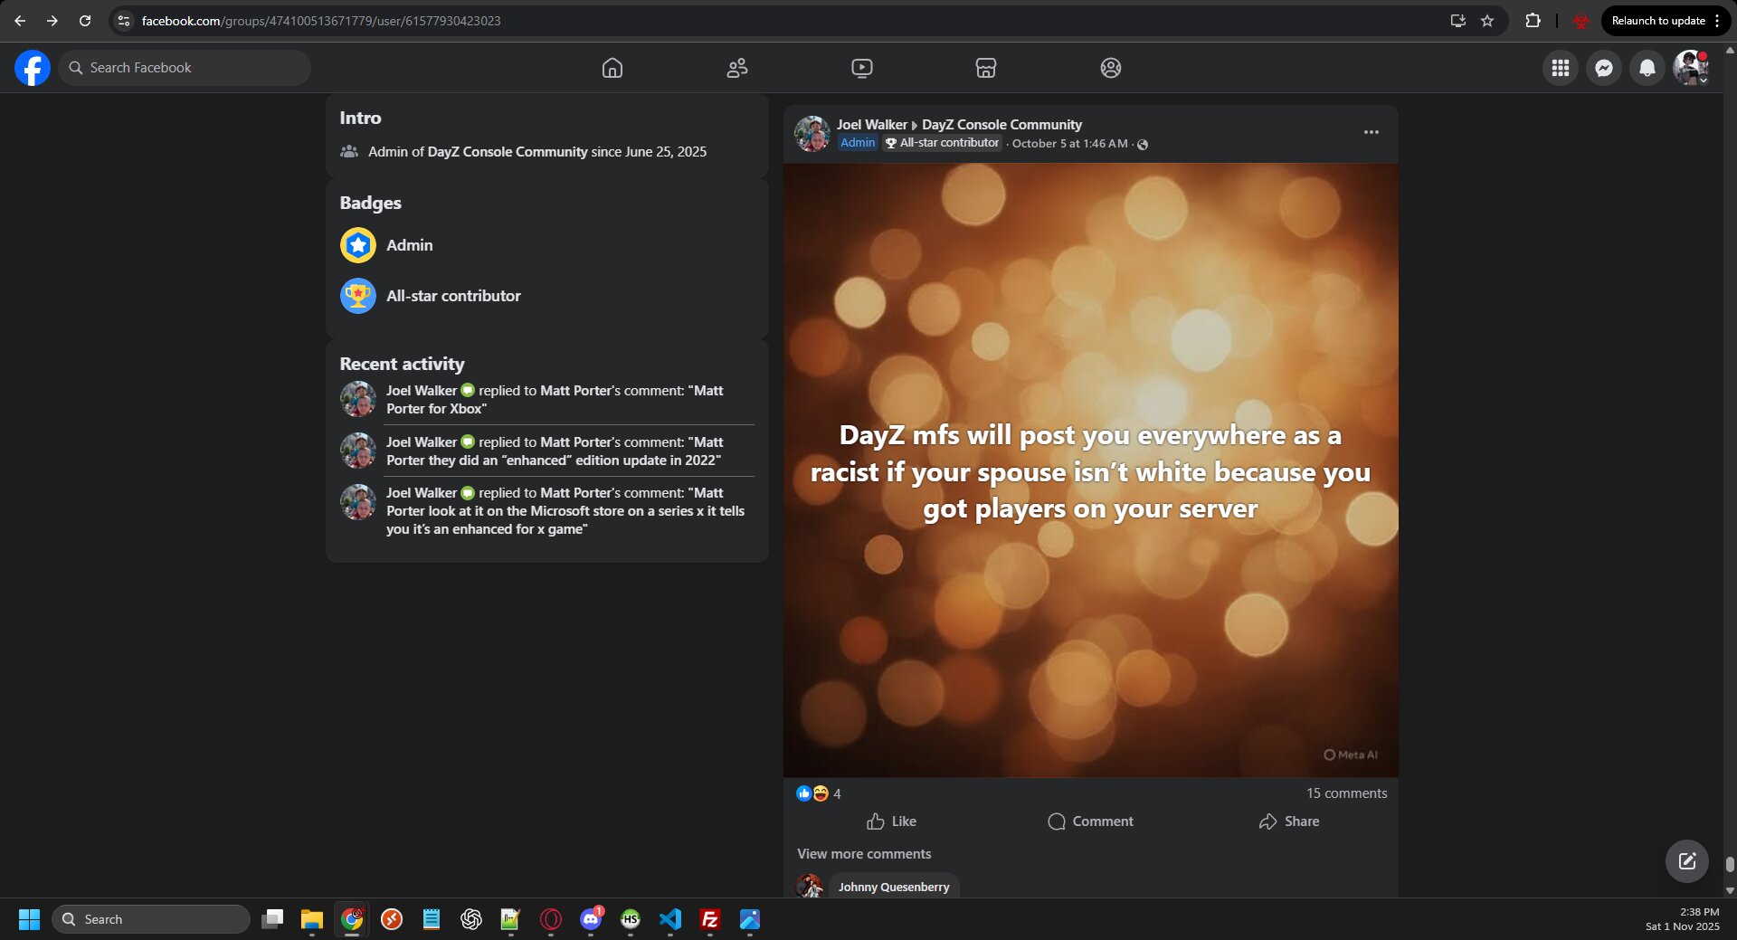
Task: Switch to Visual Studio Code on the taskbar
Action: (x=670, y=919)
